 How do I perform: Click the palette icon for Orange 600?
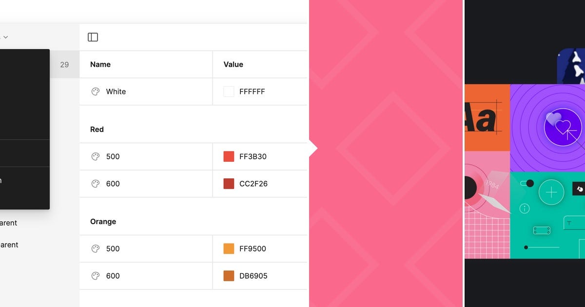pos(96,276)
